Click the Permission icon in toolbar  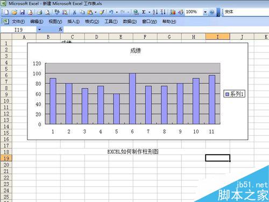30,12
